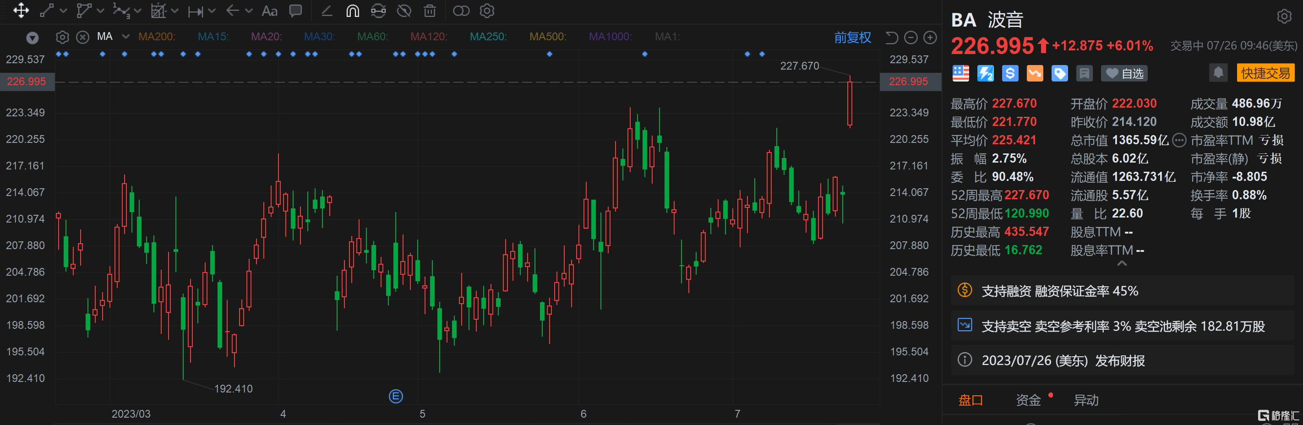Click the MA200 indicator label
The width and height of the screenshot is (1303, 425).
157,37
